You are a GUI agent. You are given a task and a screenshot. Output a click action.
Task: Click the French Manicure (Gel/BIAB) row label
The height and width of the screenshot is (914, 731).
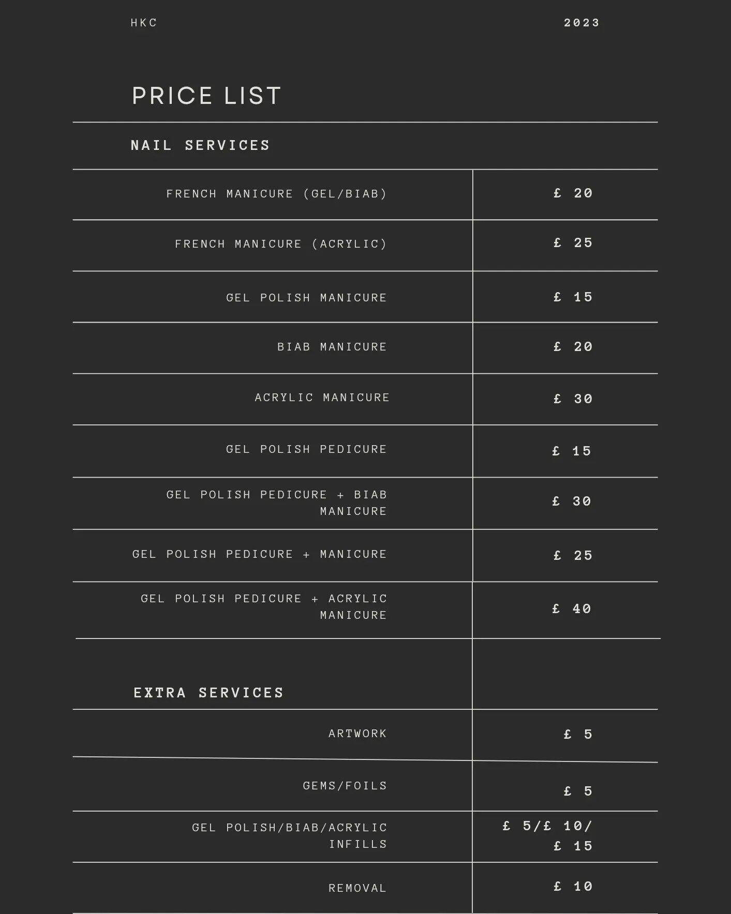click(x=276, y=194)
